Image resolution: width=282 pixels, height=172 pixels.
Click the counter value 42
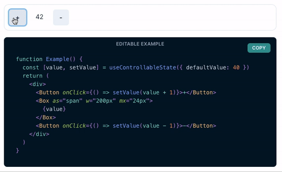click(39, 17)
